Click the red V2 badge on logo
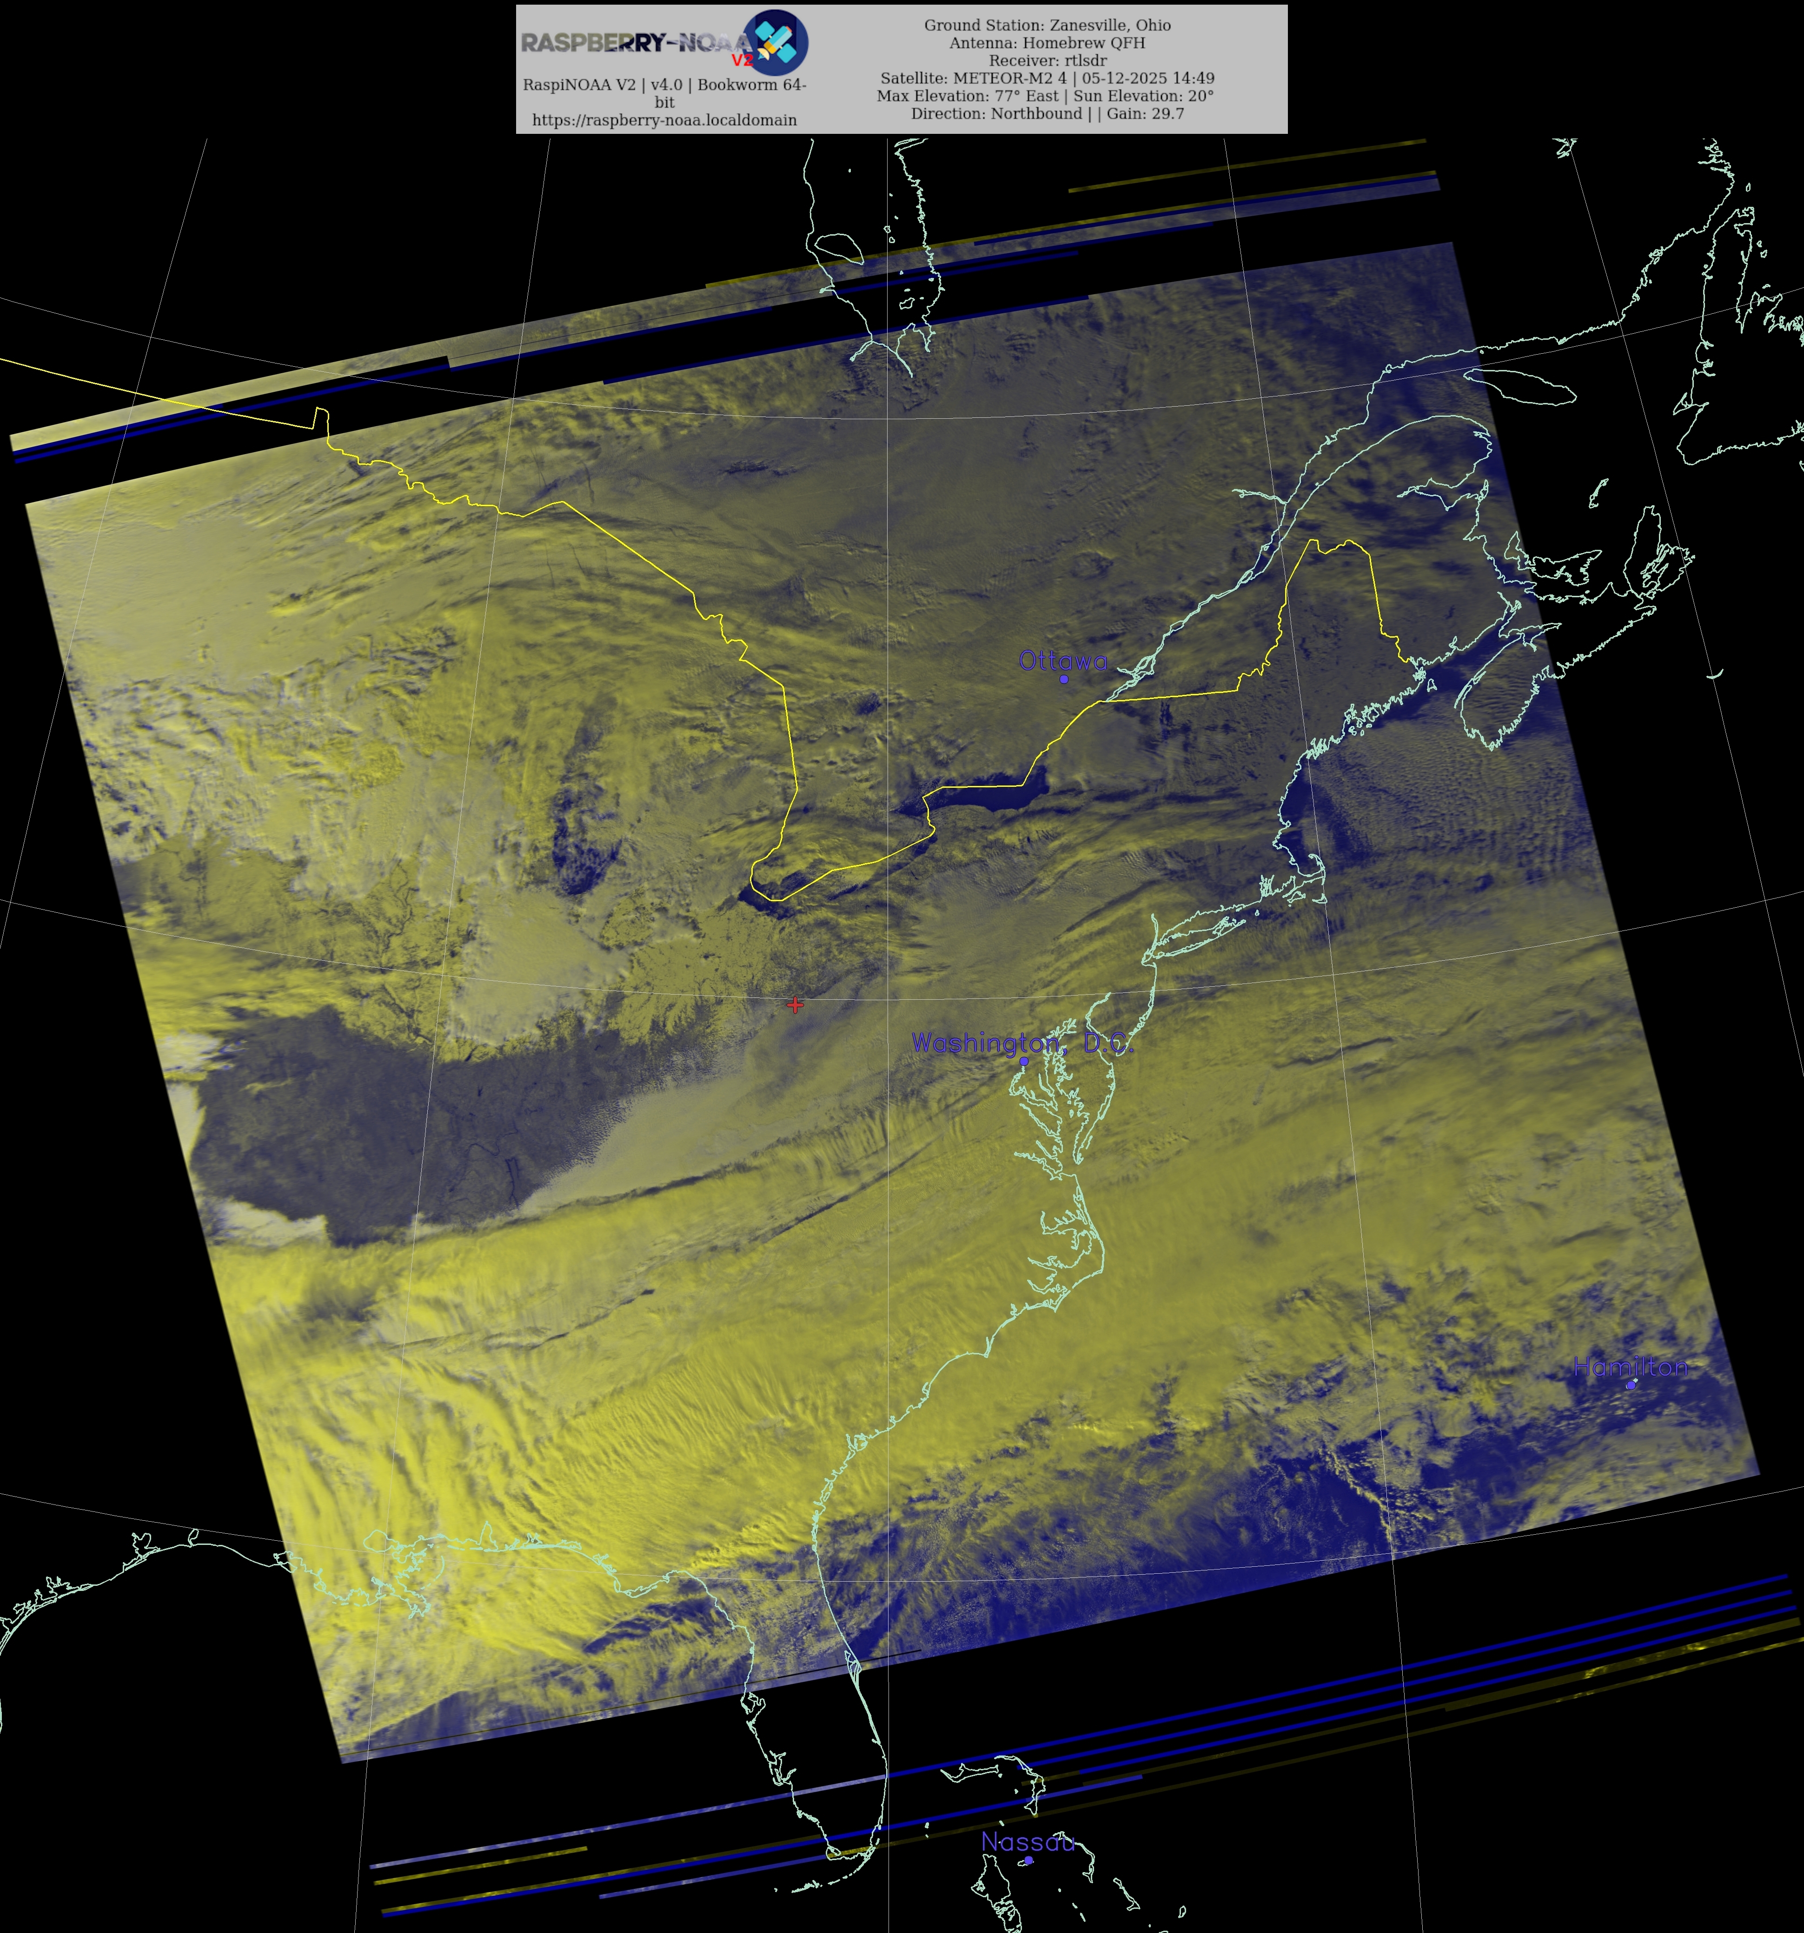 click(742, 60)
